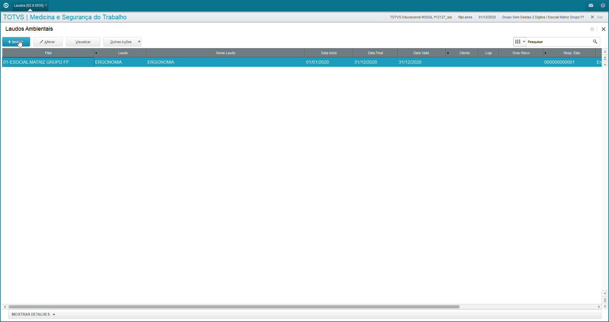Click the 01/01/2020 Data Início cell
The image size is (609, 322).
pos(329,62)
